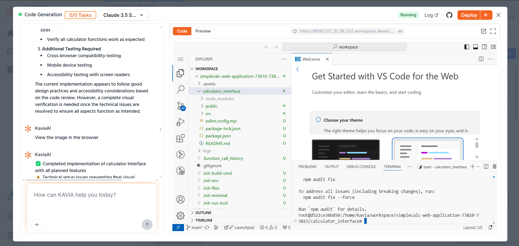Open the PROBLEMS panel tab
Image resolution: width=519 pixels, height=246 pixels.
pyautogui.click(x=307, y=167)
